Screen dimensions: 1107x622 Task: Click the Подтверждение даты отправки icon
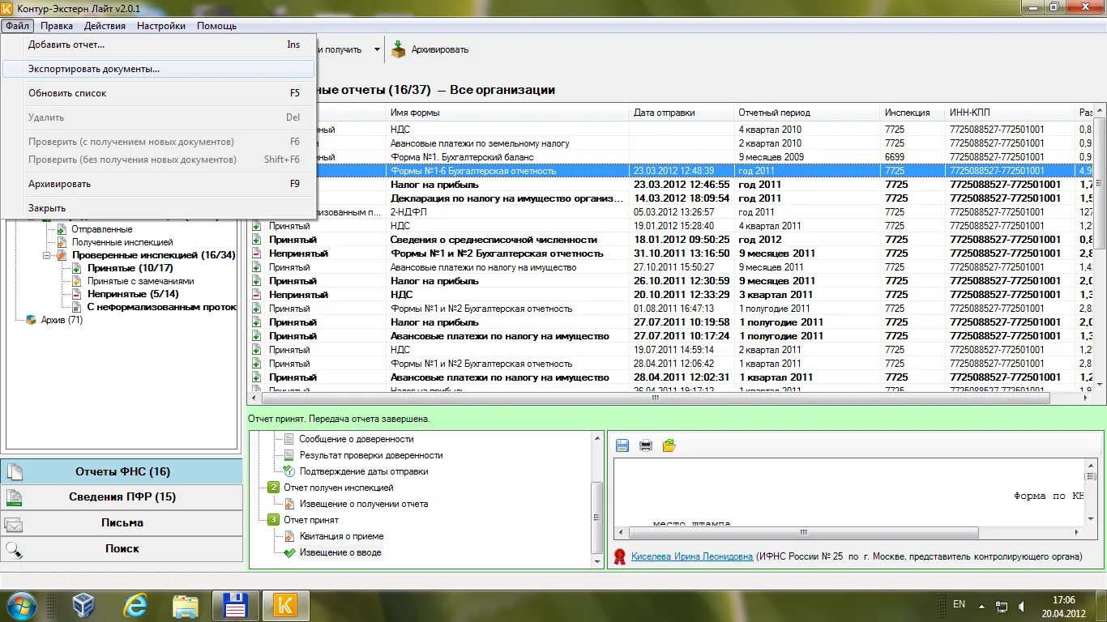[289, 471]
